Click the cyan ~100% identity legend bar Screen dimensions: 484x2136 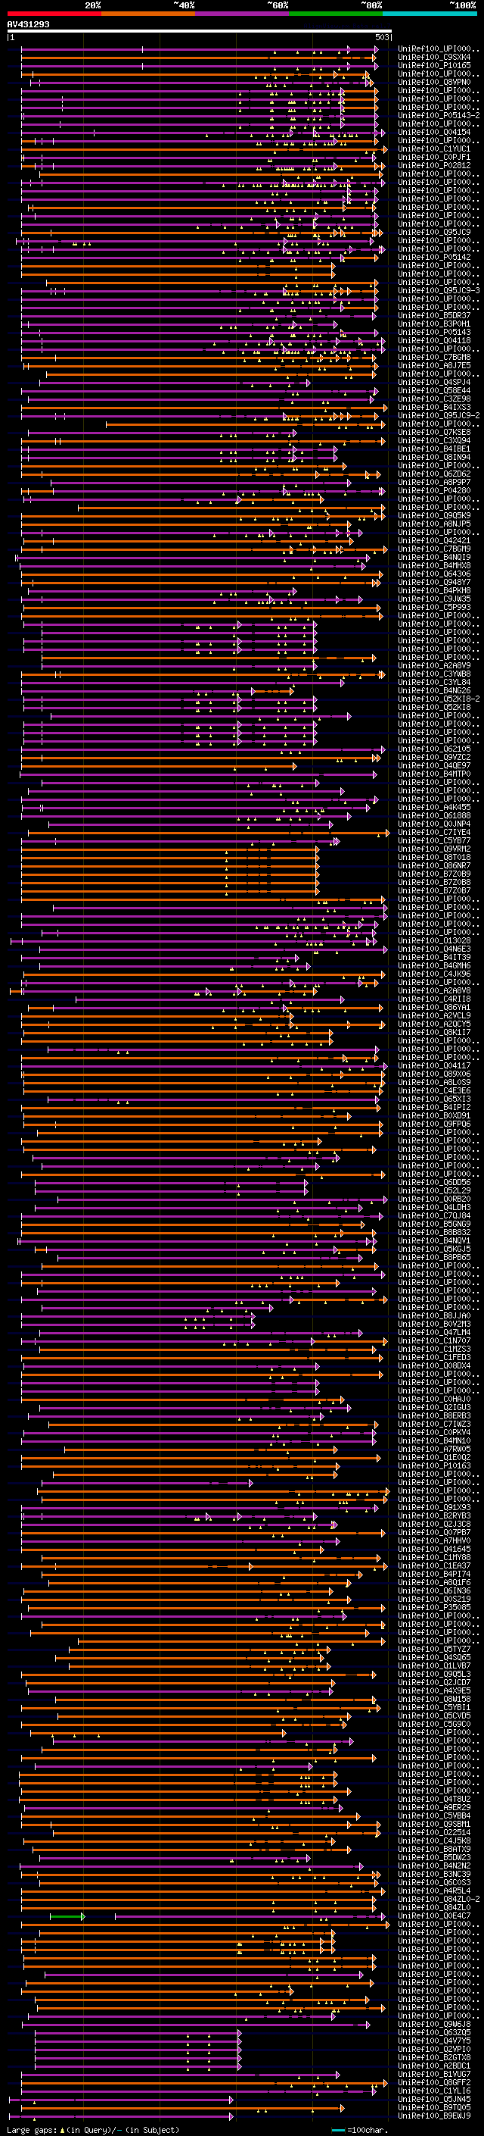pyautogui.click(x=430, y=14)
